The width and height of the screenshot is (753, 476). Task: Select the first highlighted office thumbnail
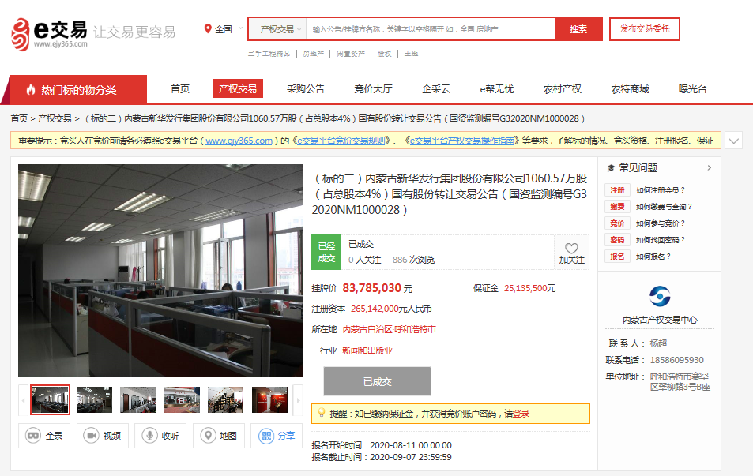50,399
